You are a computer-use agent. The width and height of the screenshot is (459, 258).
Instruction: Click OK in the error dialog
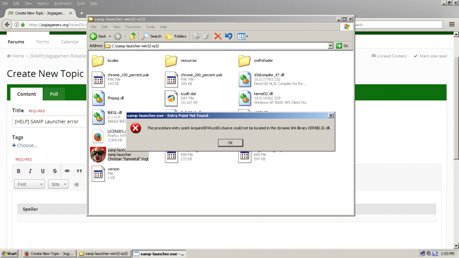tap(230, 143)
